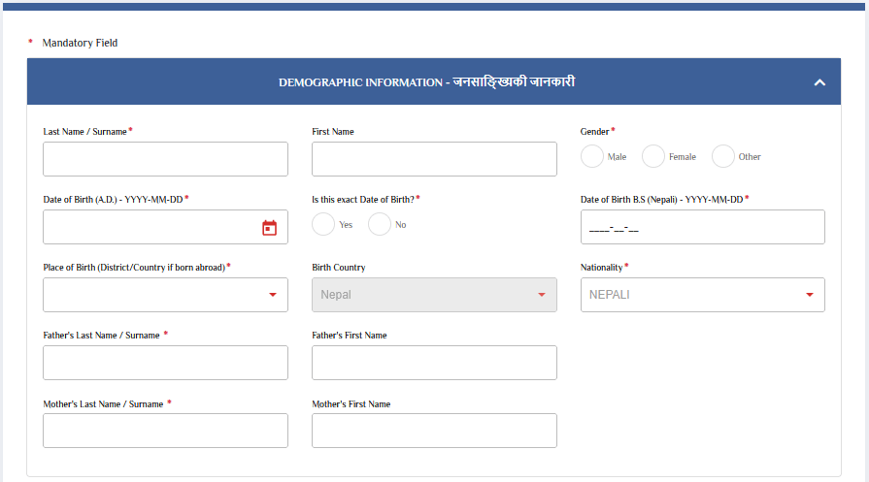Mark exact Date of Birth as Yes
Image resolution: width=869 pixels, height=482 pixels.
point(323,224)
